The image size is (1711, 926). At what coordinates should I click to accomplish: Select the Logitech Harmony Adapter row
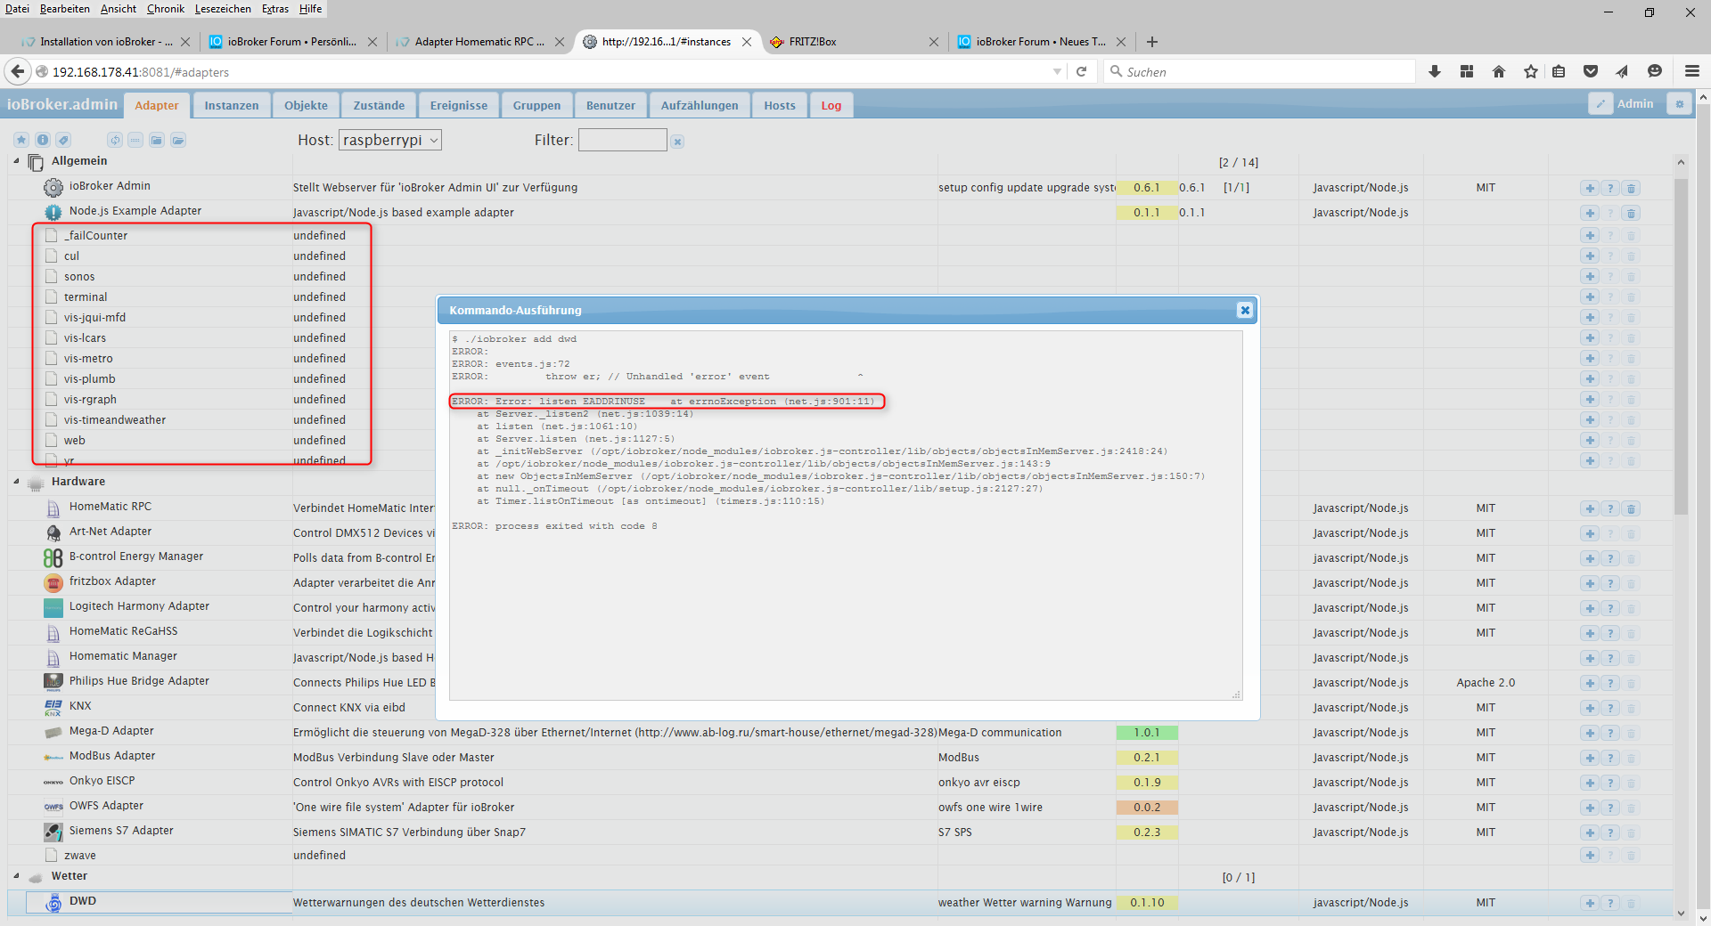(x=839, y=607)
